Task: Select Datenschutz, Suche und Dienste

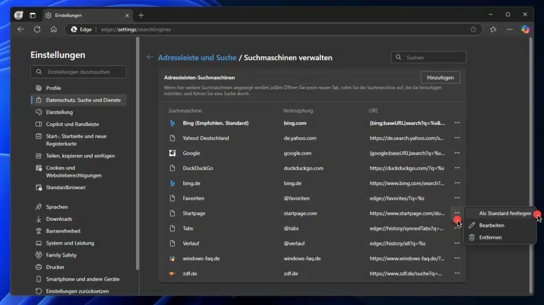Action: click(79, 100)
